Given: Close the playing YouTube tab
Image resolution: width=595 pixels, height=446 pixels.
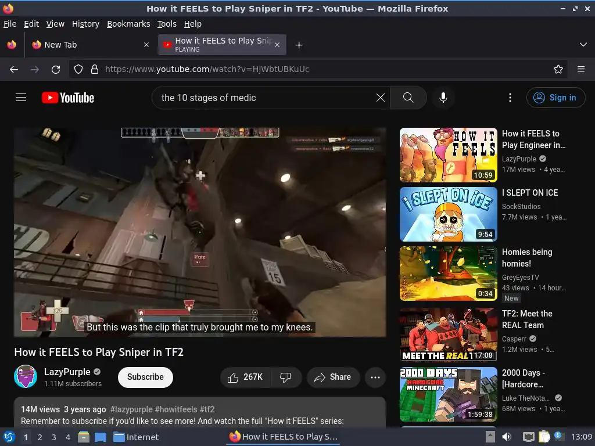Looking at the screenshot, I should [x=277, y=45].
